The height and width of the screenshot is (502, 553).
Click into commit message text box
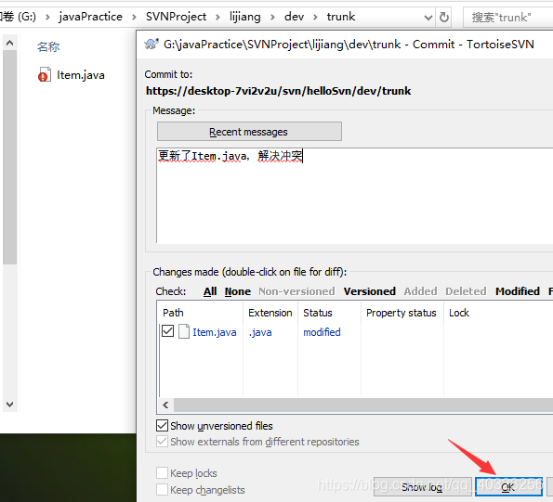click(x=354, y=196)
